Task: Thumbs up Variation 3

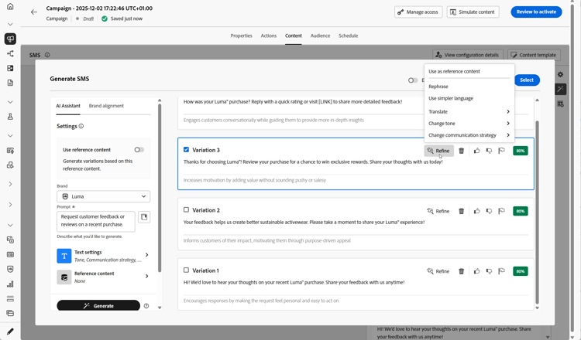Action: coord(477,151)
